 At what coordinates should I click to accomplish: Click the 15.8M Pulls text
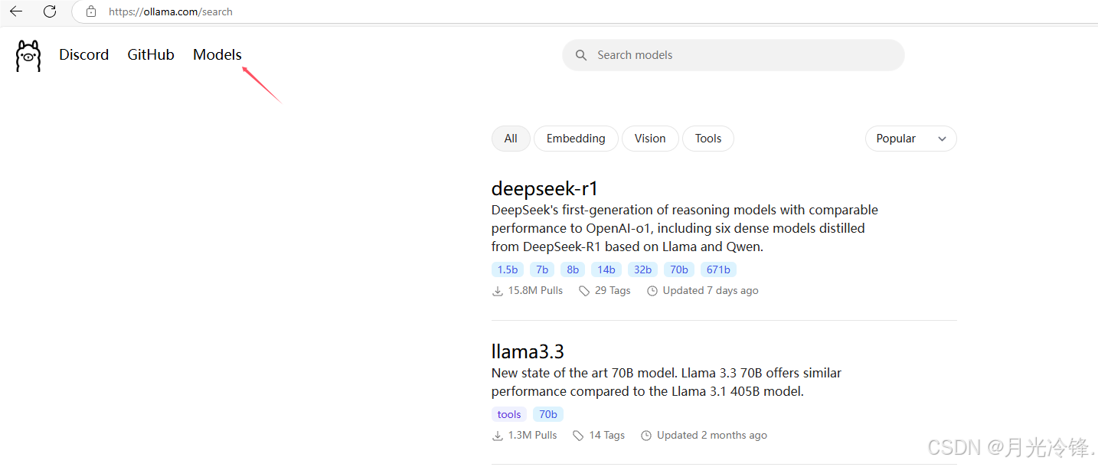535,291
